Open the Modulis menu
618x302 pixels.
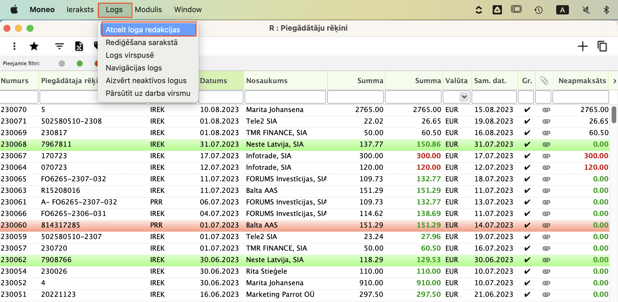coord(148,10)
